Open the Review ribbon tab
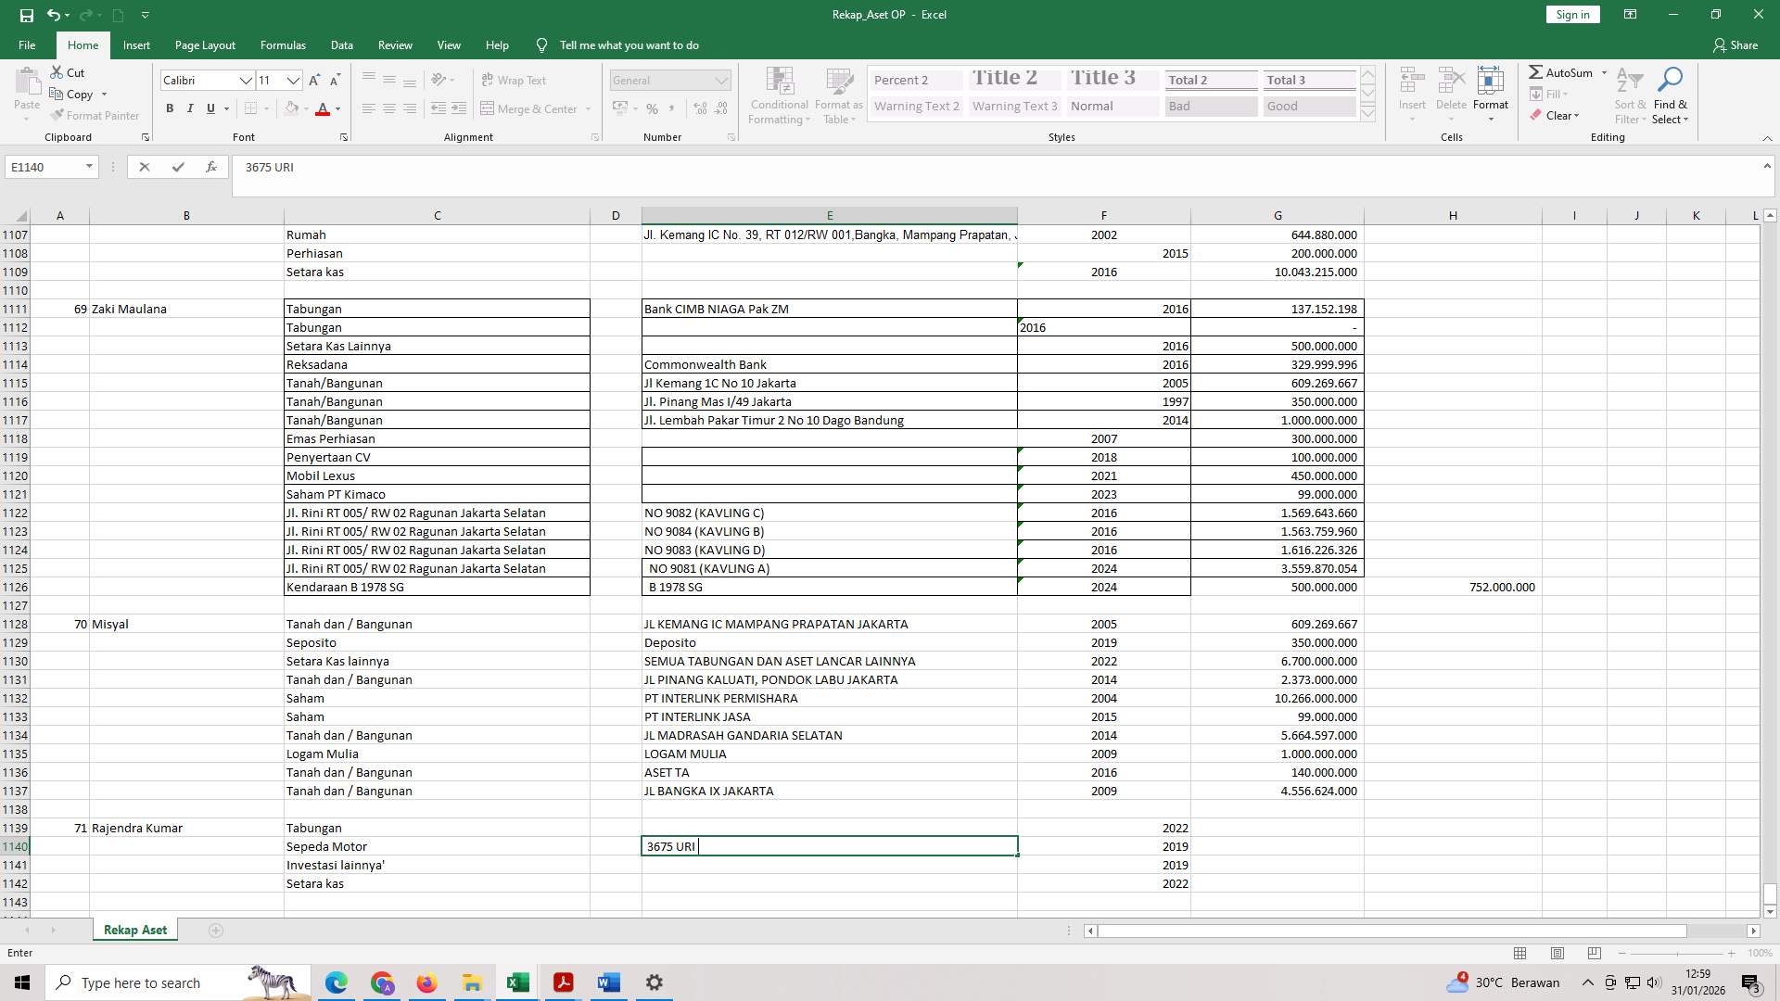 [395, 44]
